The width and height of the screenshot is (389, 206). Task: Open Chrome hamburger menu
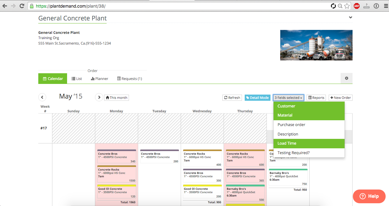[x=386, y=6]
